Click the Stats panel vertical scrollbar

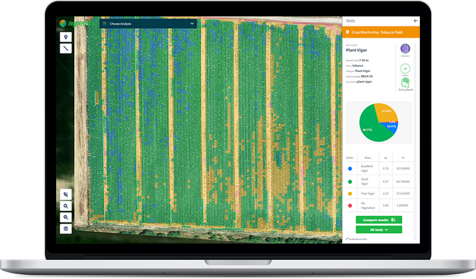click(x=415, y=141)
